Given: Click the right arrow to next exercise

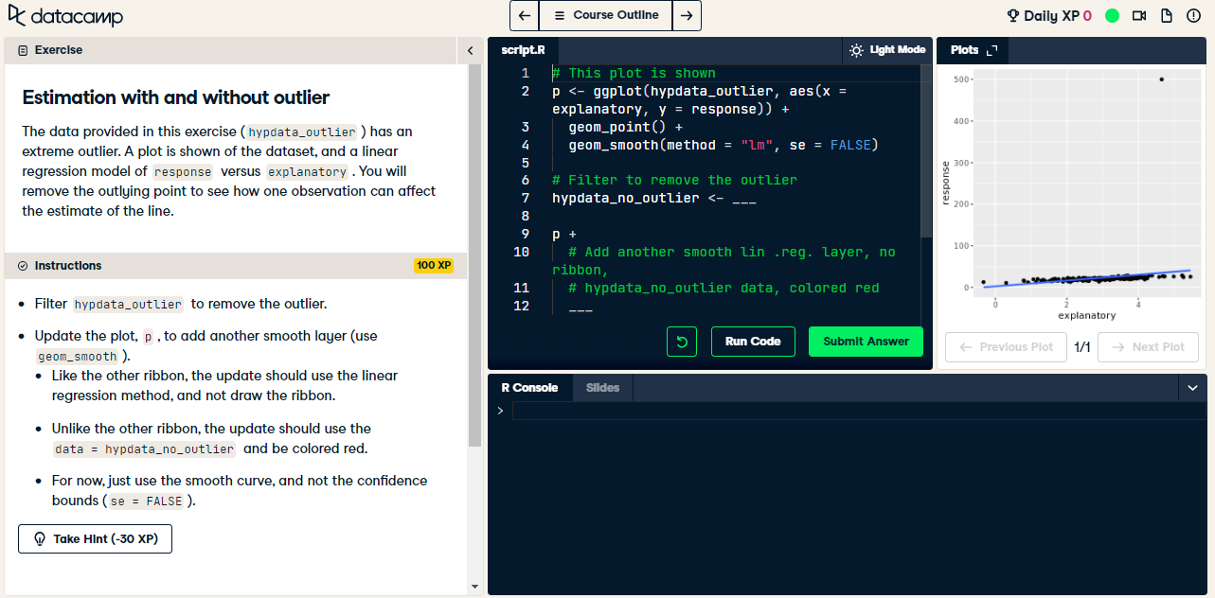Looking at the screenshot, I should click(x=687, y=15).
